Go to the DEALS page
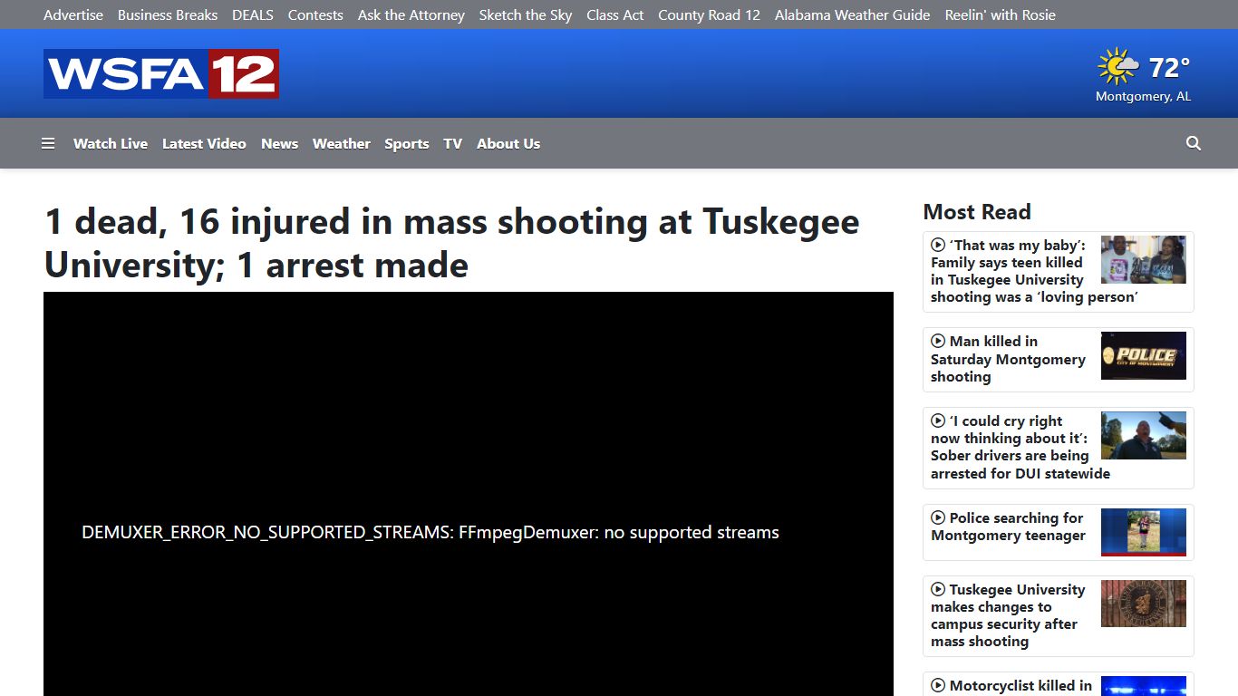The width and height of the screenshot is (1238, 696). tap(253, 14)
